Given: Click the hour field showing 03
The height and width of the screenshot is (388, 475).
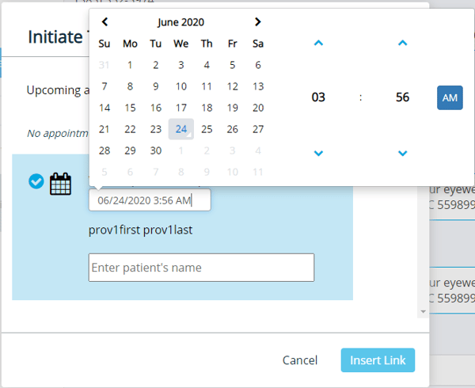Looking at the screenshot, I should (x=318, y=97).
